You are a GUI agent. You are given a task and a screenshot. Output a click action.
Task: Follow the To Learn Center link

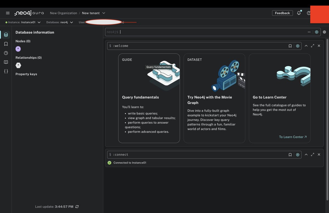pos(293,137)
